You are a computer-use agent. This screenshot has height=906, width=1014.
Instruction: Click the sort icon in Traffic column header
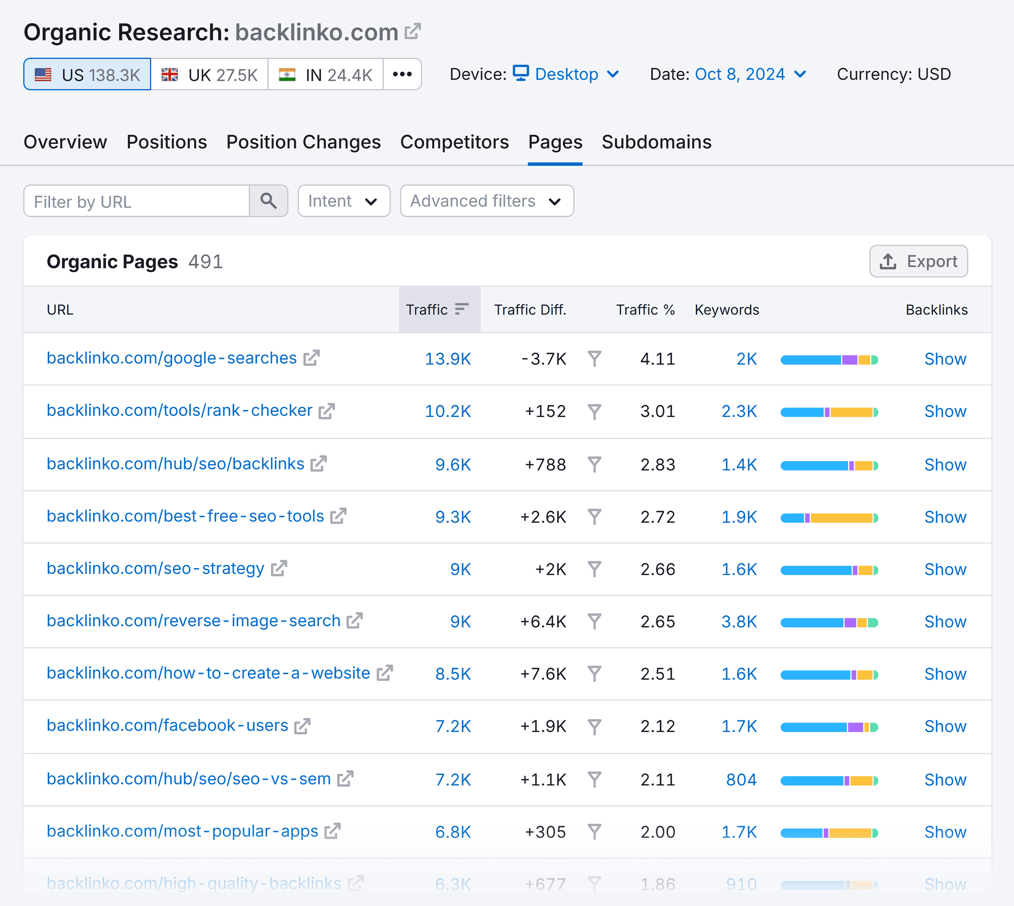pos(462,309)
